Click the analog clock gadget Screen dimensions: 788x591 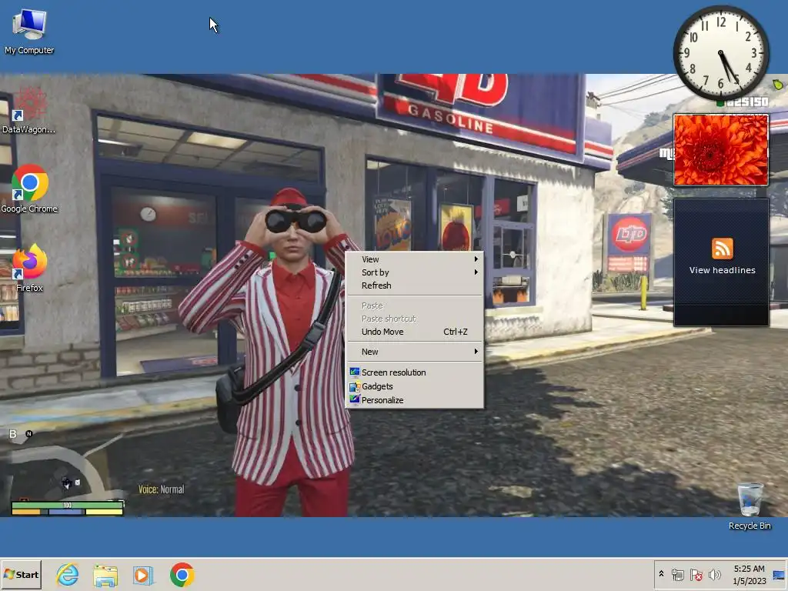[720, 53]
